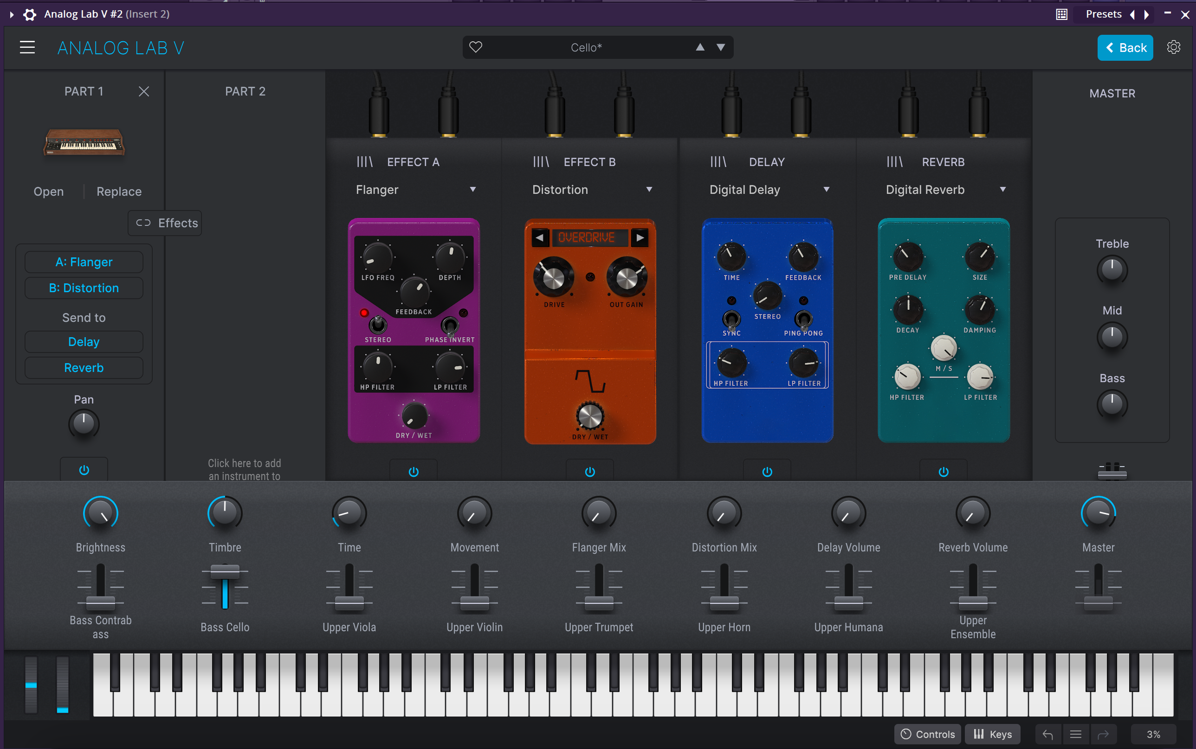
Task: Click the Back button
Action: (1125, 48)
